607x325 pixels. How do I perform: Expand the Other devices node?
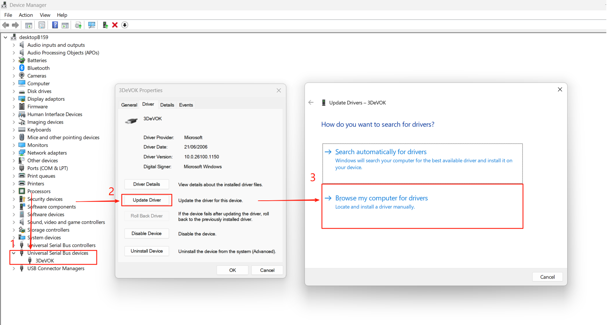[14, 161]
